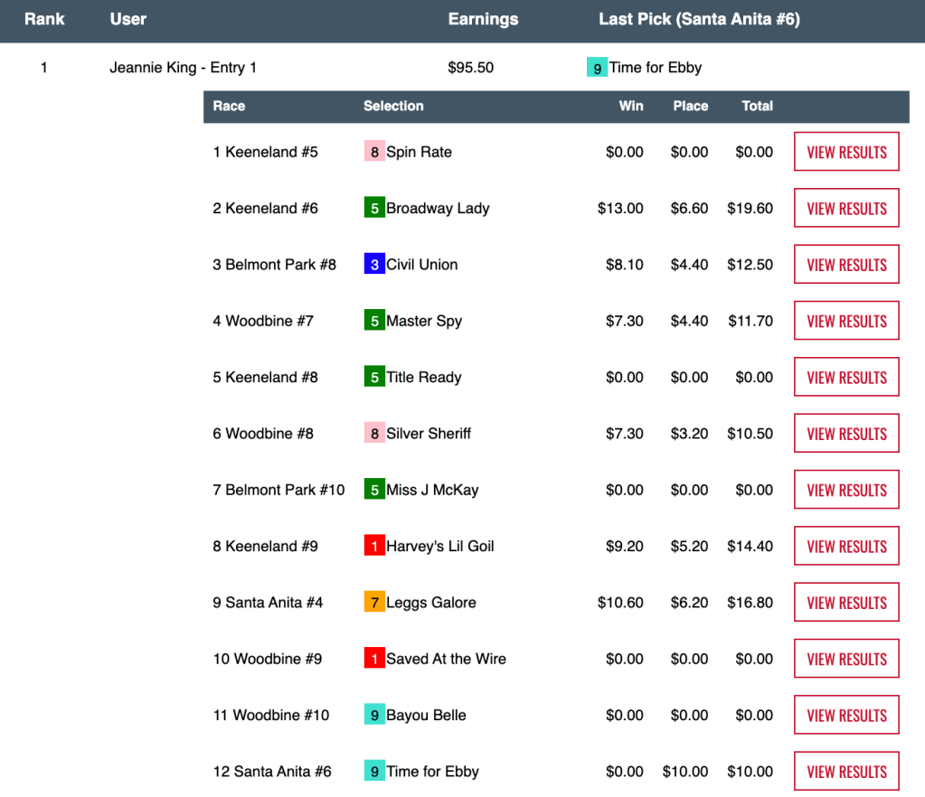Image resolution: width=925 pixels, height=797 pixels.
Task: Click the teal number 9 badge beside Bayou Belle
Action: [374, 715]
